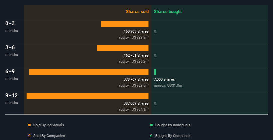The image size is (273, 140).
Task: Click the striped Sold By Companies legend icon
Action: click(29, 136)
